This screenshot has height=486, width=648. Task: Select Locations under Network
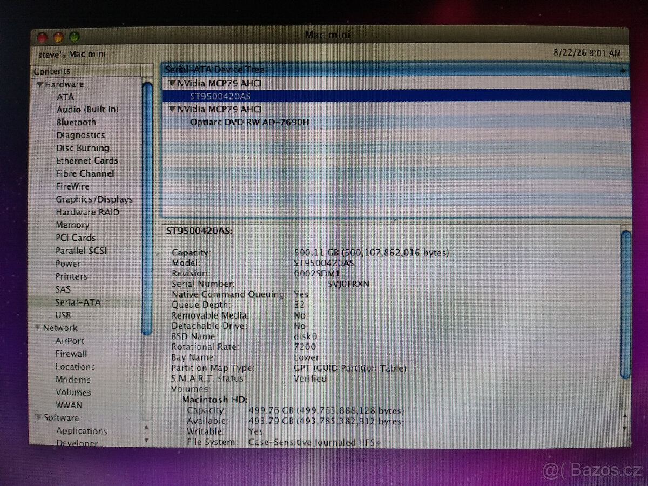click(75, 366)
